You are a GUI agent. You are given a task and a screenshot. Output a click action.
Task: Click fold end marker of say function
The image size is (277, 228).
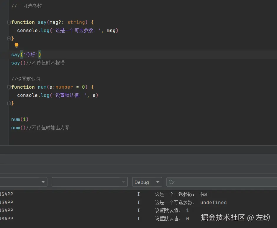(x=9, y=38)
